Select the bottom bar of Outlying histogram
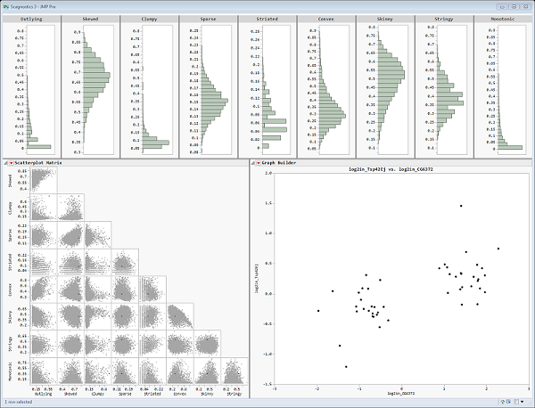535x408 pixels. tap(38, 147)
